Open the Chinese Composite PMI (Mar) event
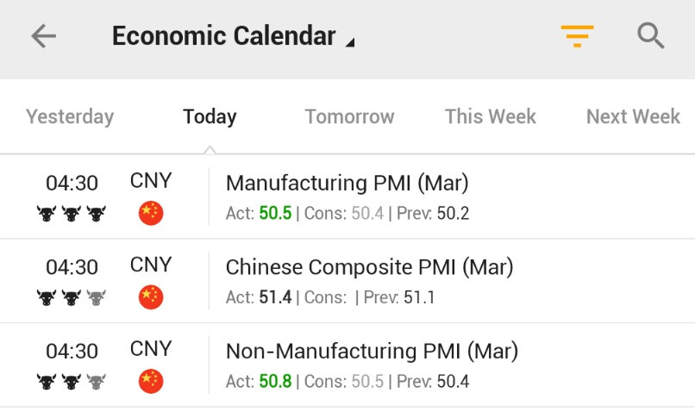 (x=369, y=267)
